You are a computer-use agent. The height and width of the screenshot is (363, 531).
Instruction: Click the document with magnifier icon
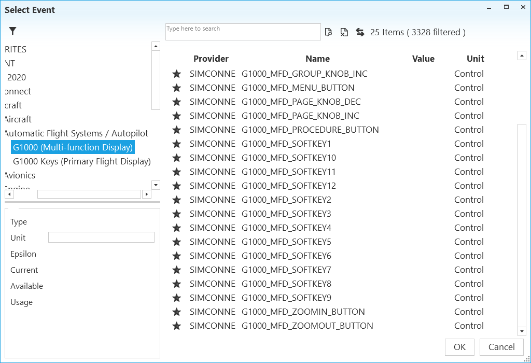tap(328, 32)
